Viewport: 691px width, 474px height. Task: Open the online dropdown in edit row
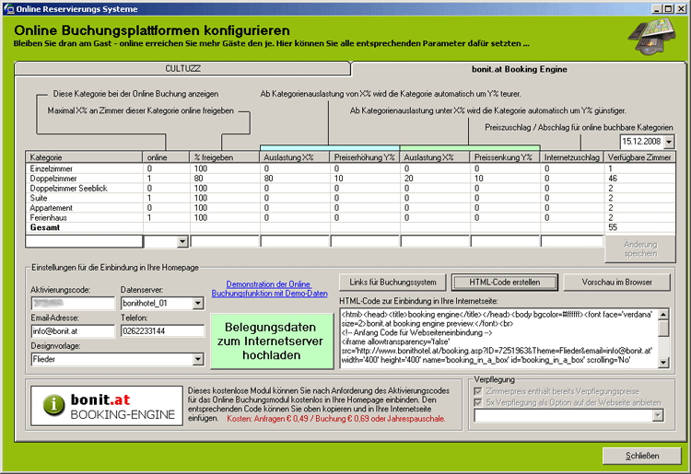click(182, 242)
